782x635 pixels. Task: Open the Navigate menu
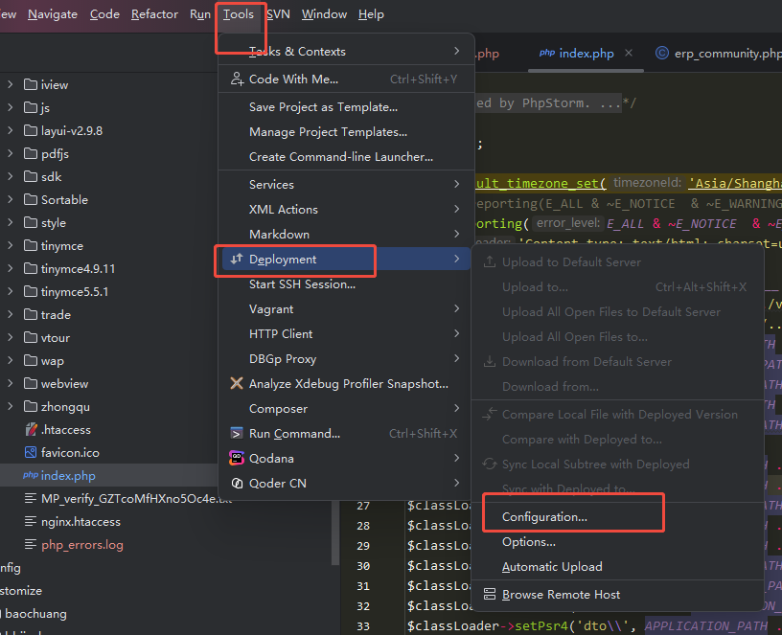coord(53,14)
